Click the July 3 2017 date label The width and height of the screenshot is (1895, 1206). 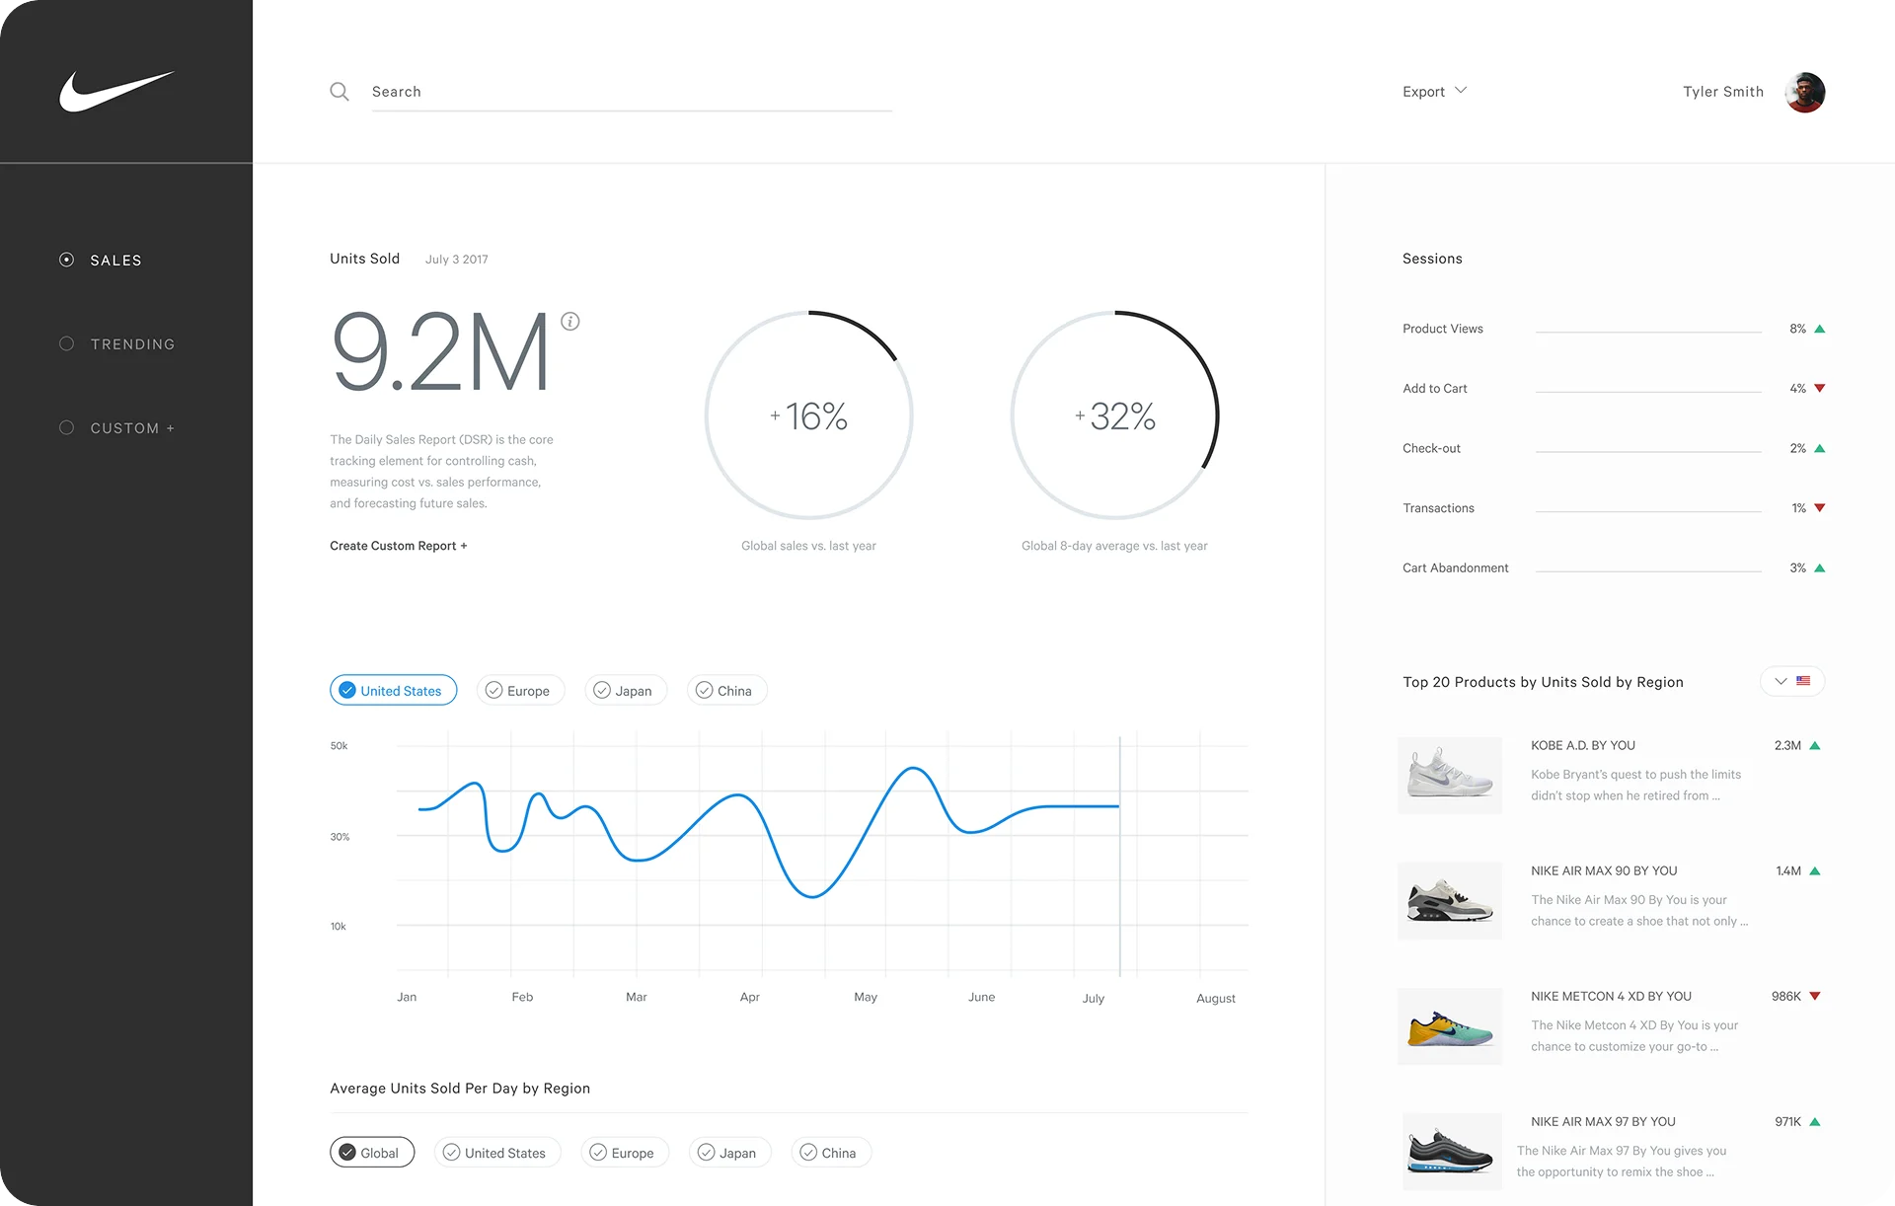point(456,260)
